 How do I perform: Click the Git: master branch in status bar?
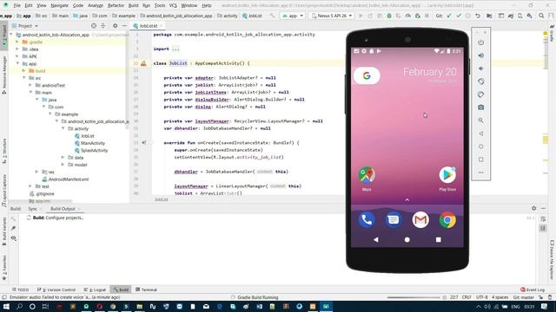[x=524, y=297]
